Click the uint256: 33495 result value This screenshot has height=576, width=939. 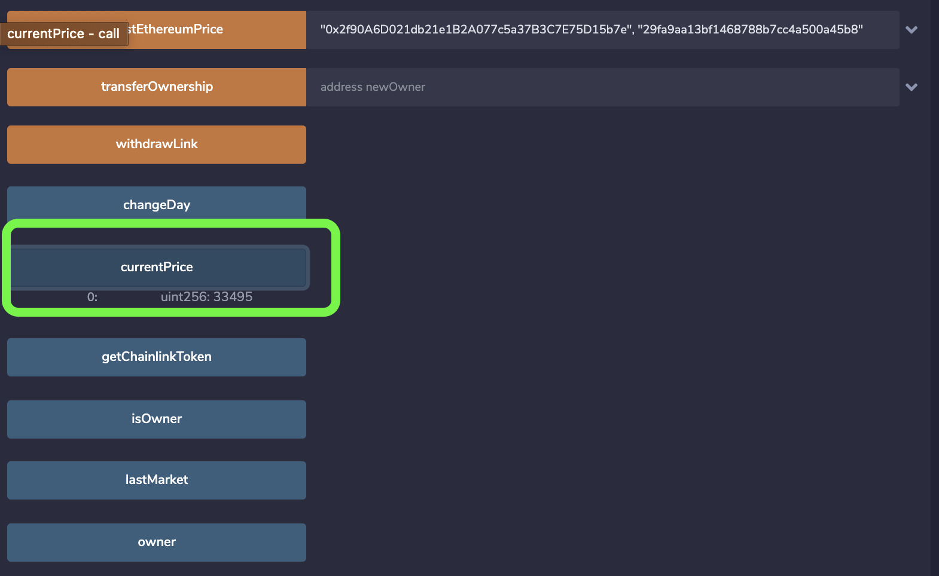pyautogui.click(x=206, y=297)
